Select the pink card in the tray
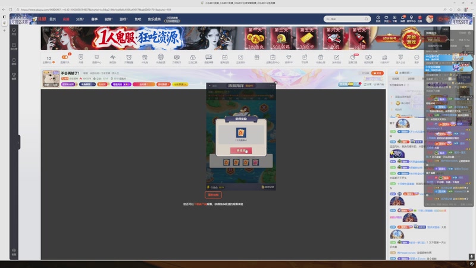 tap(256, 162)
